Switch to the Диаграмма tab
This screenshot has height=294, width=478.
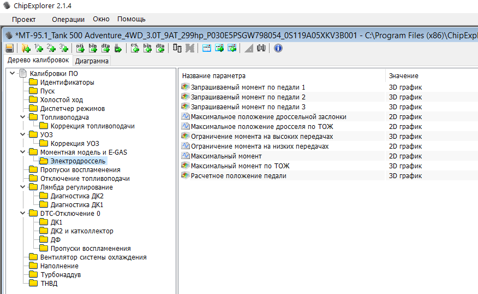[92, 61]
